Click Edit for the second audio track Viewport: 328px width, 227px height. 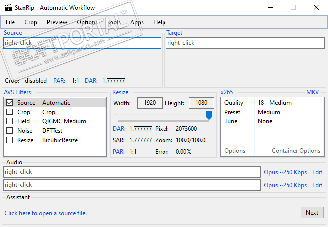click(x=317, y=185)
